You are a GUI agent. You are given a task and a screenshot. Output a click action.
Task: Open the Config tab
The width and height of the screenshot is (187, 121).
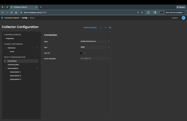click(x=25, y=18)
